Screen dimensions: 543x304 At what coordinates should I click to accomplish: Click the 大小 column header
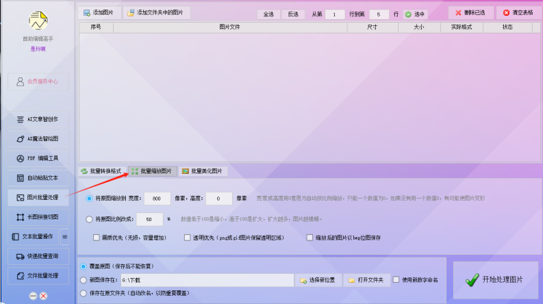(419, 27)
